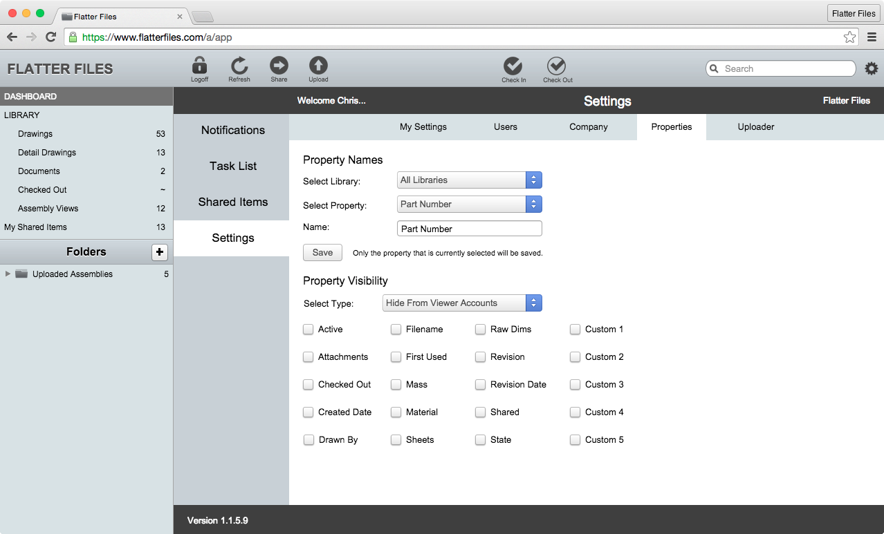884x534 pixels.
Task: Open the browser hamburger menu
Action: 872,37
